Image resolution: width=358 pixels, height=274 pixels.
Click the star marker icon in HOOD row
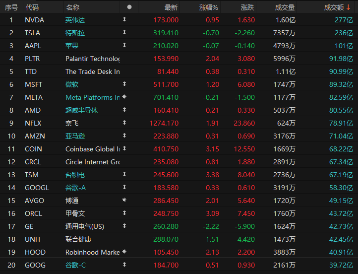(x=124, y=252)
